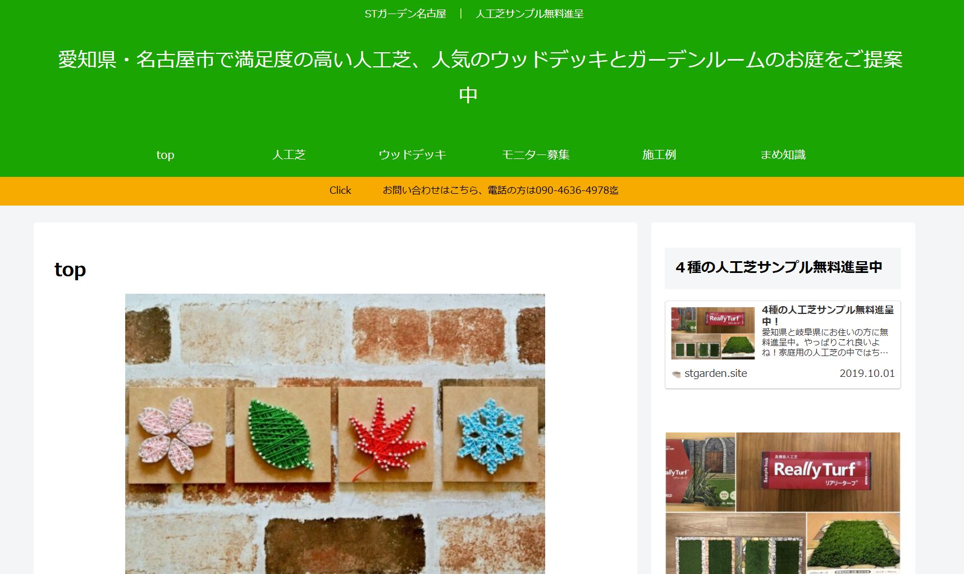This screenshot has width=964, height=574.
Task: Click the red maple leaf string art tile
Action: pyautogui.click(x=386, y=434)
